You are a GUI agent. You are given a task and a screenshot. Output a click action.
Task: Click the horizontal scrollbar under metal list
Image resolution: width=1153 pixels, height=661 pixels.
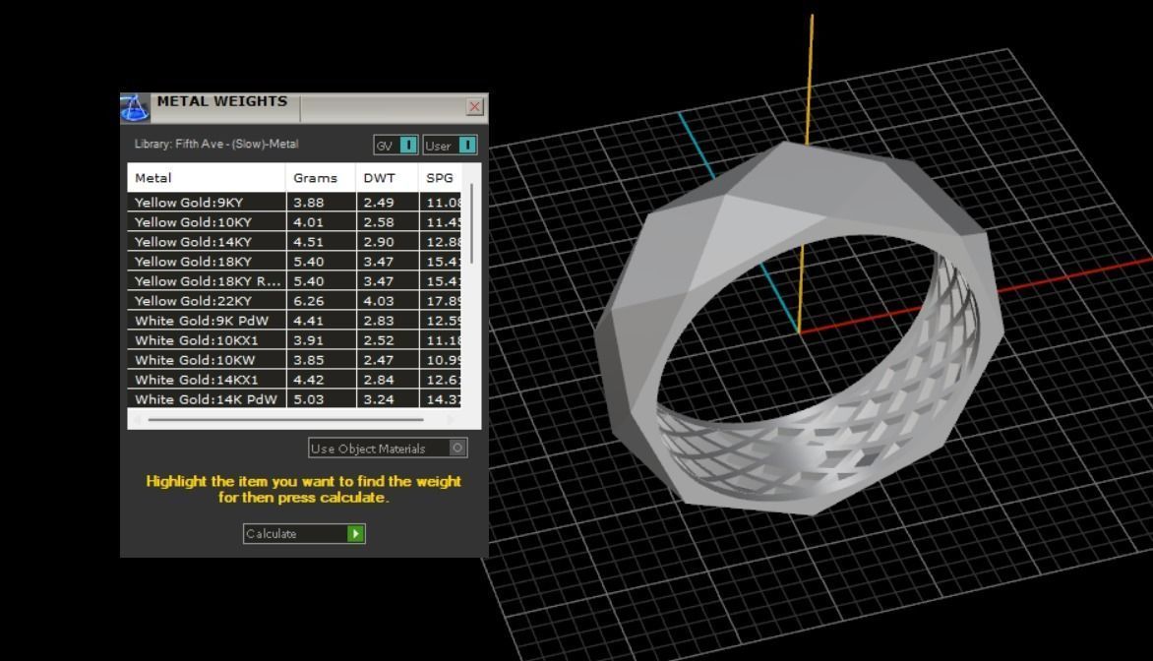[x=285, y=420]
